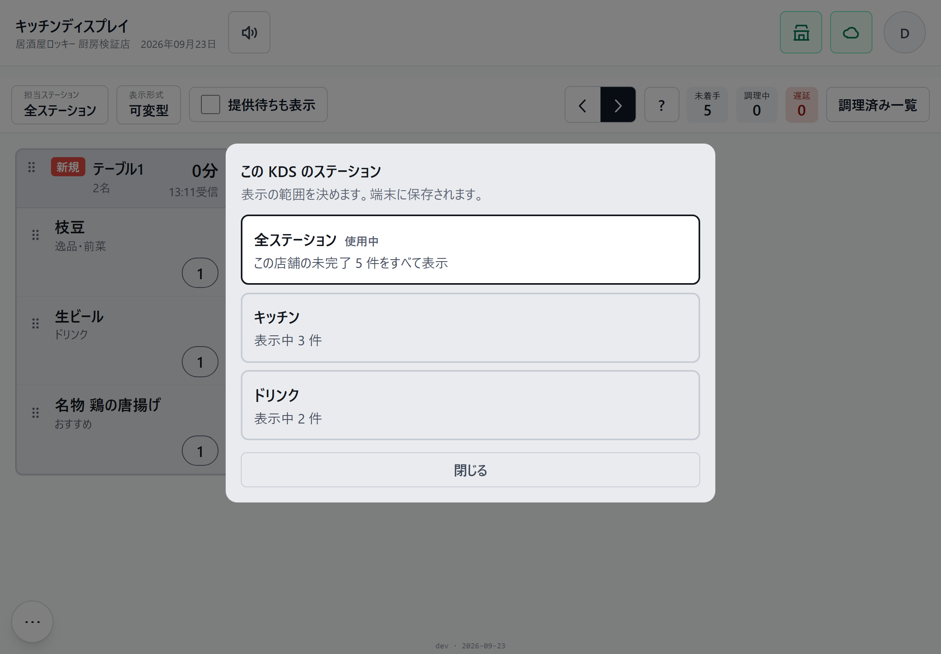Click the 13:11受信 timestamp
Viewport: 941px width, 654px height.
[x=193, y=192]
